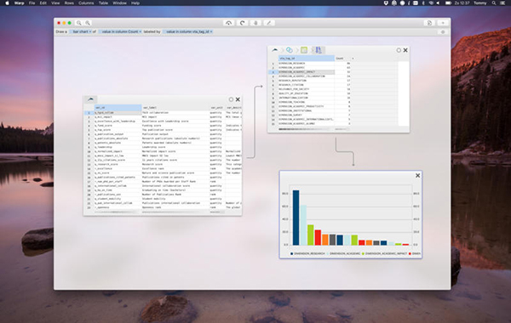Screen dimensions: 511x323
Task: Close the bar chart panel
Action: (x=418, y=176)
